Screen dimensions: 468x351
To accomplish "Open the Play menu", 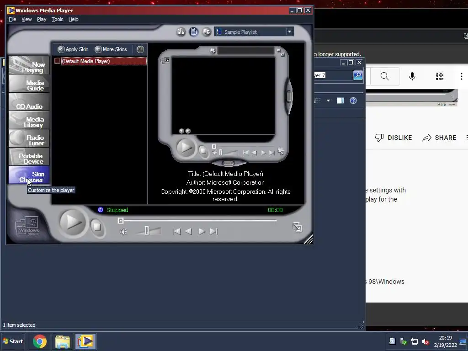I will point(42,19).
